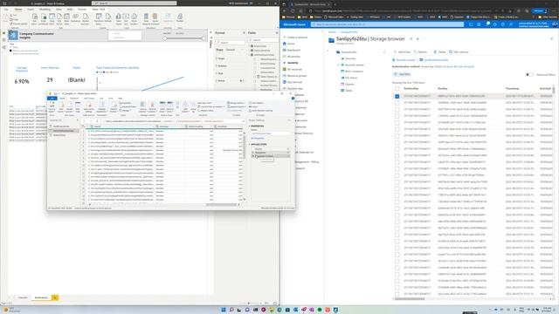Expand Recently viewed node in storage tree
Screen dimensions: 559x314
tap(338, 65)
